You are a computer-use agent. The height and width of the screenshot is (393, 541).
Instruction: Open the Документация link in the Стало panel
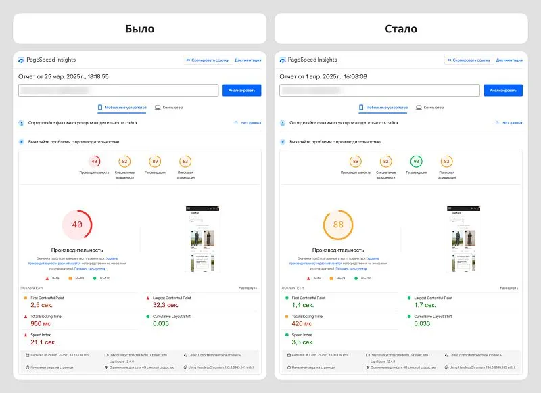pyautogui.click(x=509, y=60)
